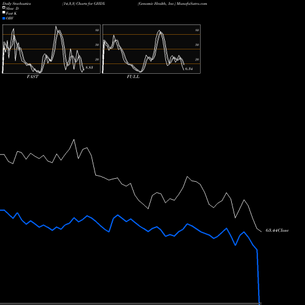Click the 20 level label in FULL chart

pyautogui.click(x=197, y=59)
